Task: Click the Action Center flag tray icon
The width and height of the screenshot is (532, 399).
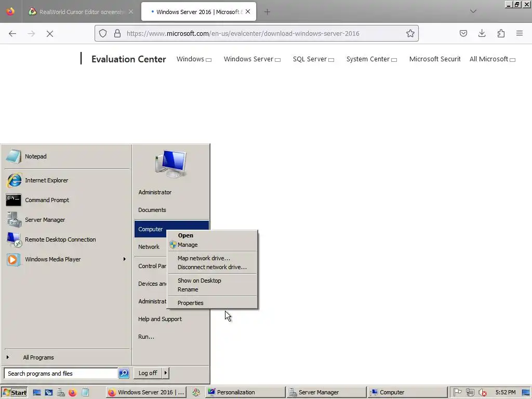Action: 457,392
